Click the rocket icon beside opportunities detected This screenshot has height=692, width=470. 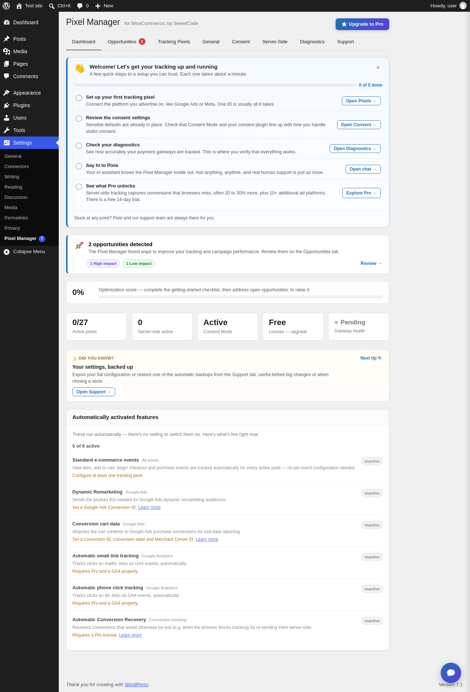pos(79,245)
